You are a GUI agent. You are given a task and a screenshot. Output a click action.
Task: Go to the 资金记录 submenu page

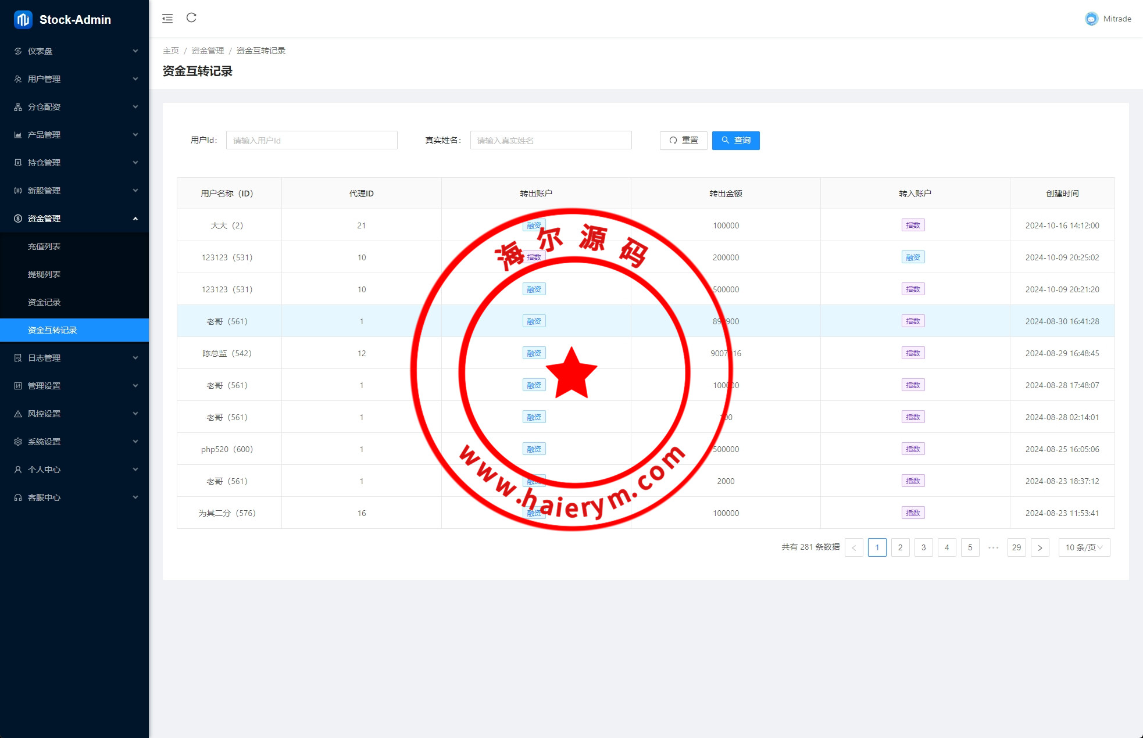point(44,302)
